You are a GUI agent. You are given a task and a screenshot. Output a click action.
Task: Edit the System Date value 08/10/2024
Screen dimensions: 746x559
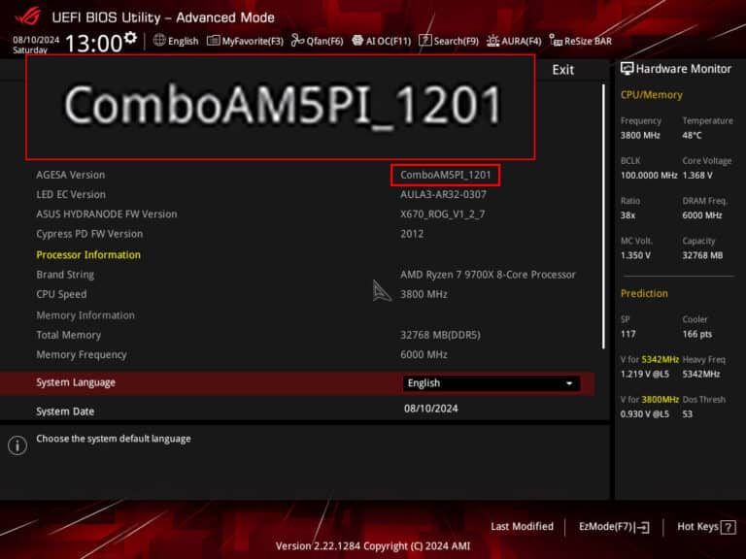[x=431, y=409]
